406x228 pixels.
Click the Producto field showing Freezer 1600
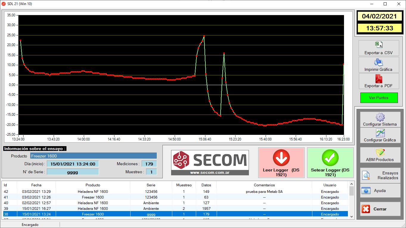tap(93, 156)
